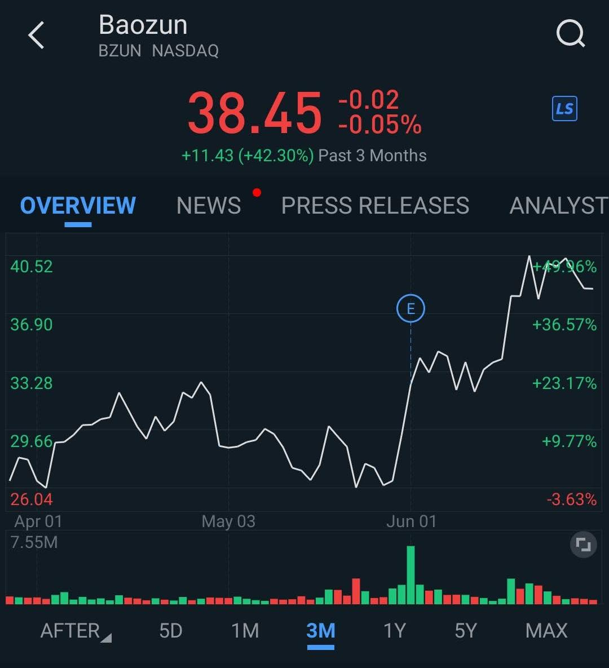Open the PRESS RELEASES tab
The width and height of the screenshot is (609, 668).
click(x=375, y=206)
